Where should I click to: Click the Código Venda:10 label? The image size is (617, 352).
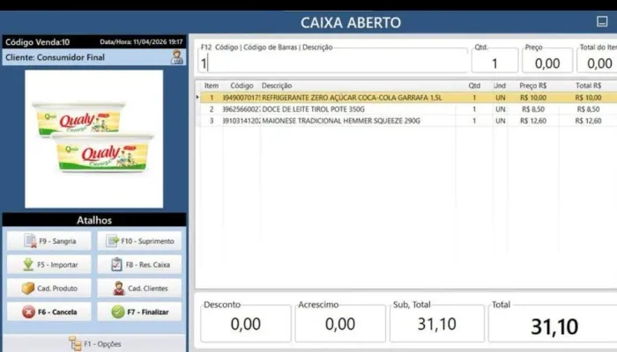37,42
